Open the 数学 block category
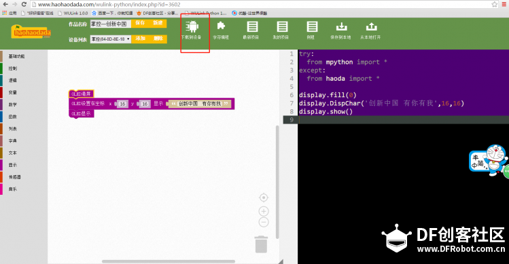The height and width of the screenshot is (264, 509). [13, 105]
